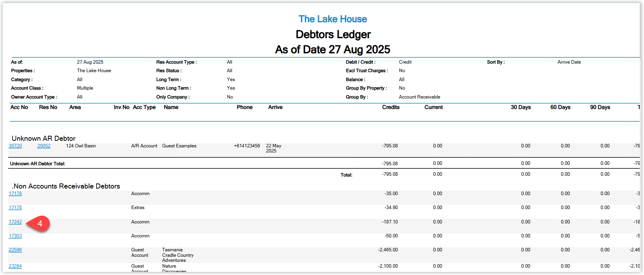Click the Credits column header

pos(391,107)
